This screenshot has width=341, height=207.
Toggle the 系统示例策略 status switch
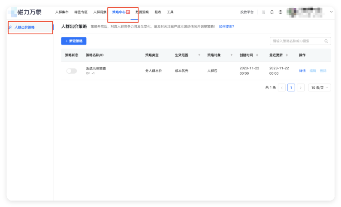[x=72, y=71]
